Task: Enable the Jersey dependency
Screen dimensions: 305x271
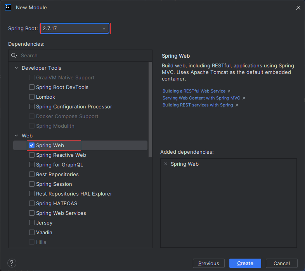Action: coord(32,223)
